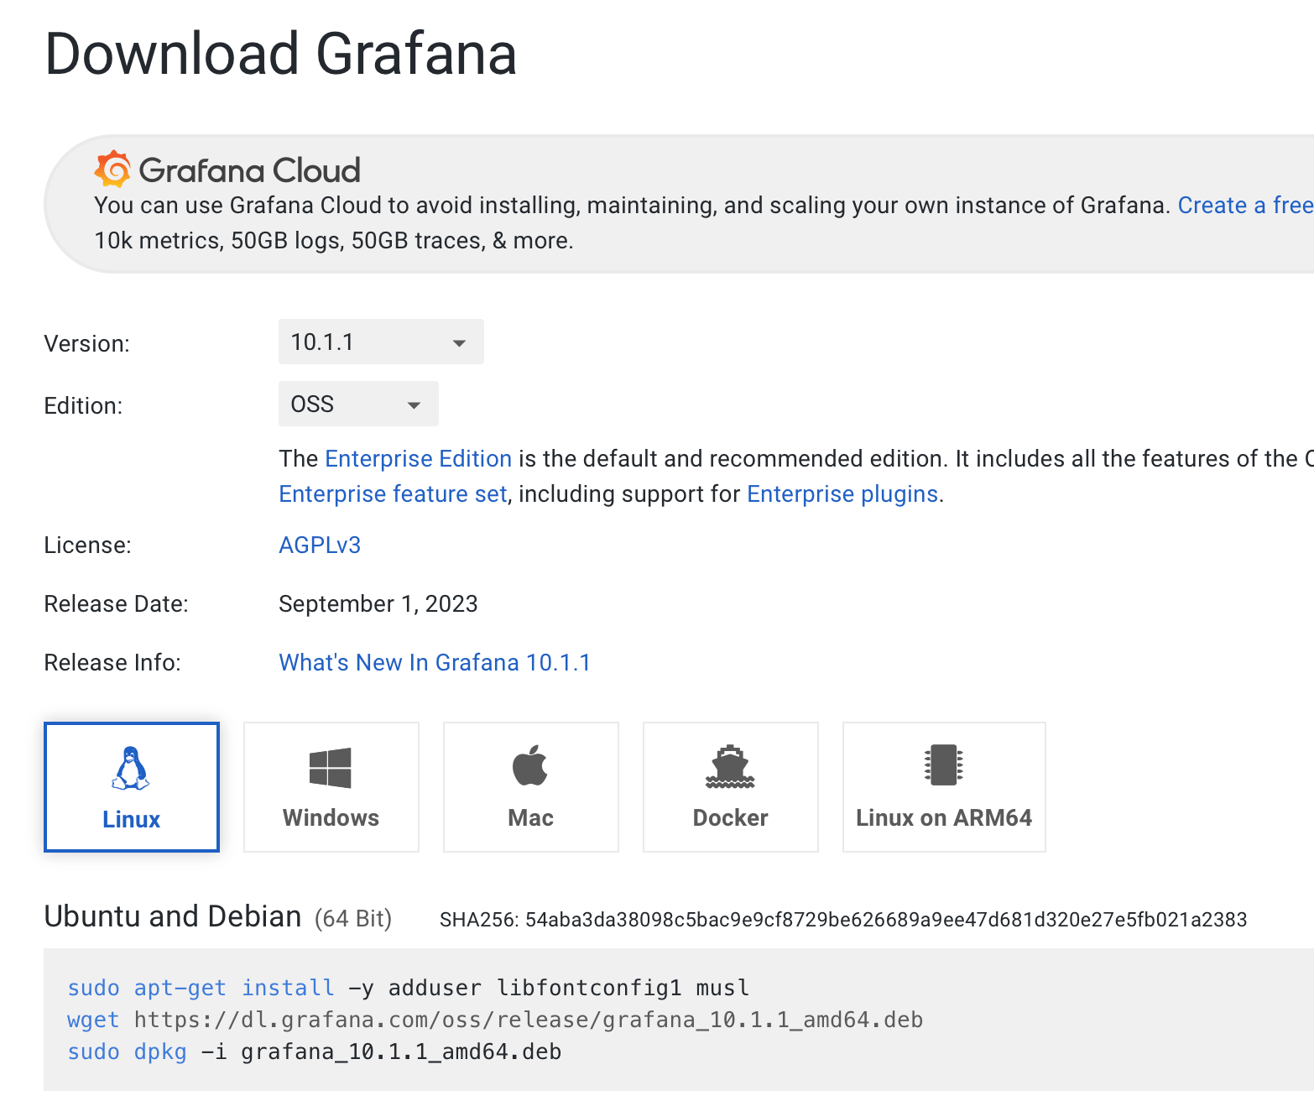Click the Release Info: label
This screenshot has height=1101, width=1314.
pyautogui.click(x=112, y=662)
